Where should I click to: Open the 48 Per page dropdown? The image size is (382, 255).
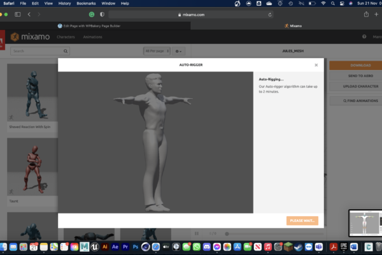(157, 51)
